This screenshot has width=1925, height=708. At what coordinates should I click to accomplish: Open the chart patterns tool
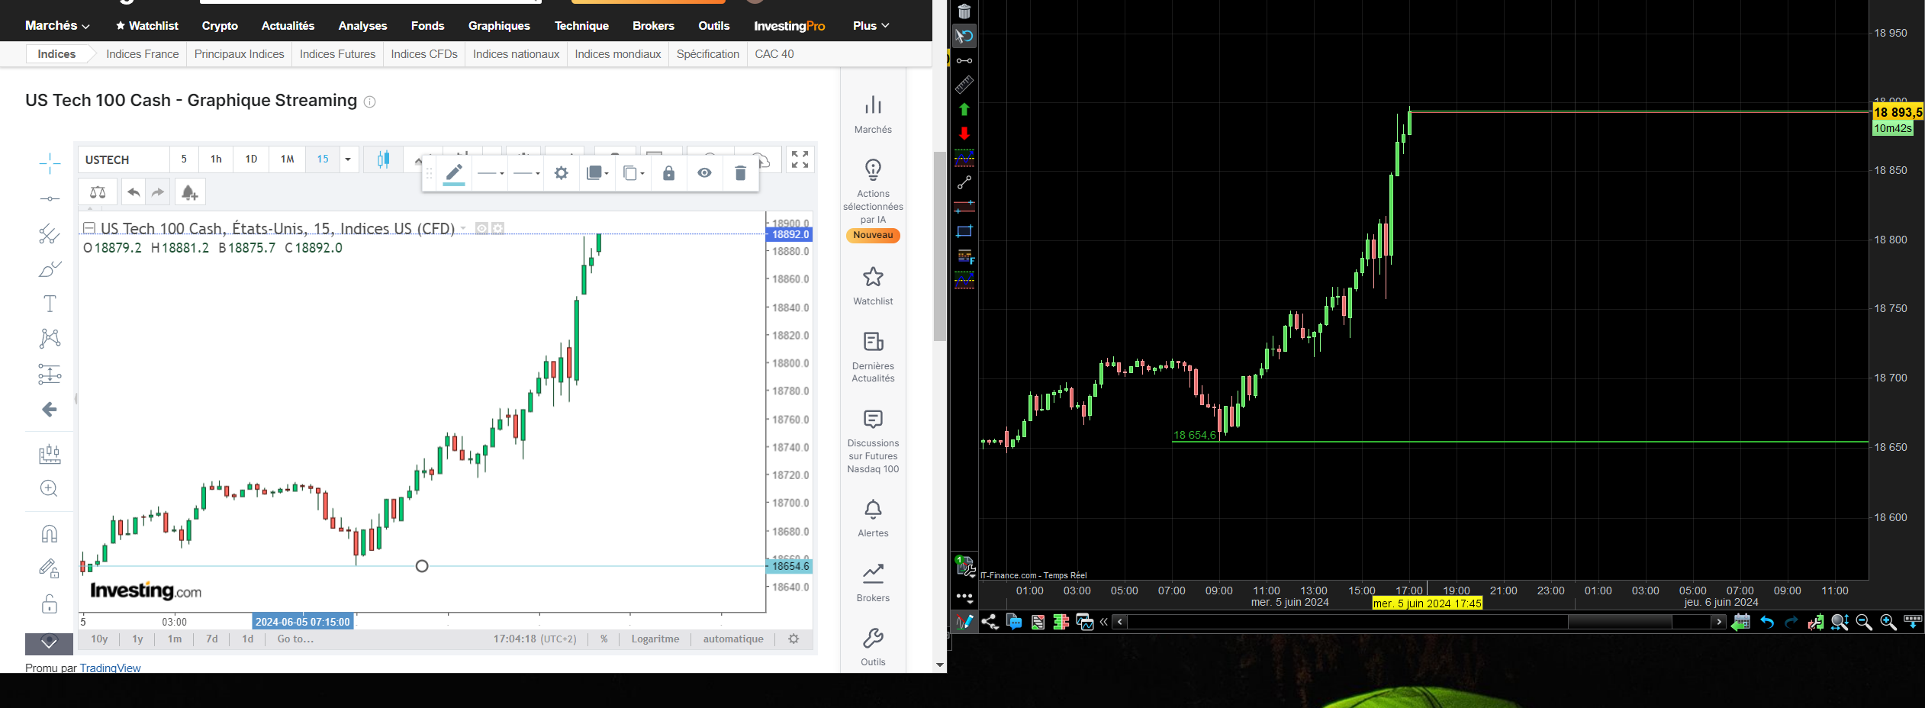[50, 338]
